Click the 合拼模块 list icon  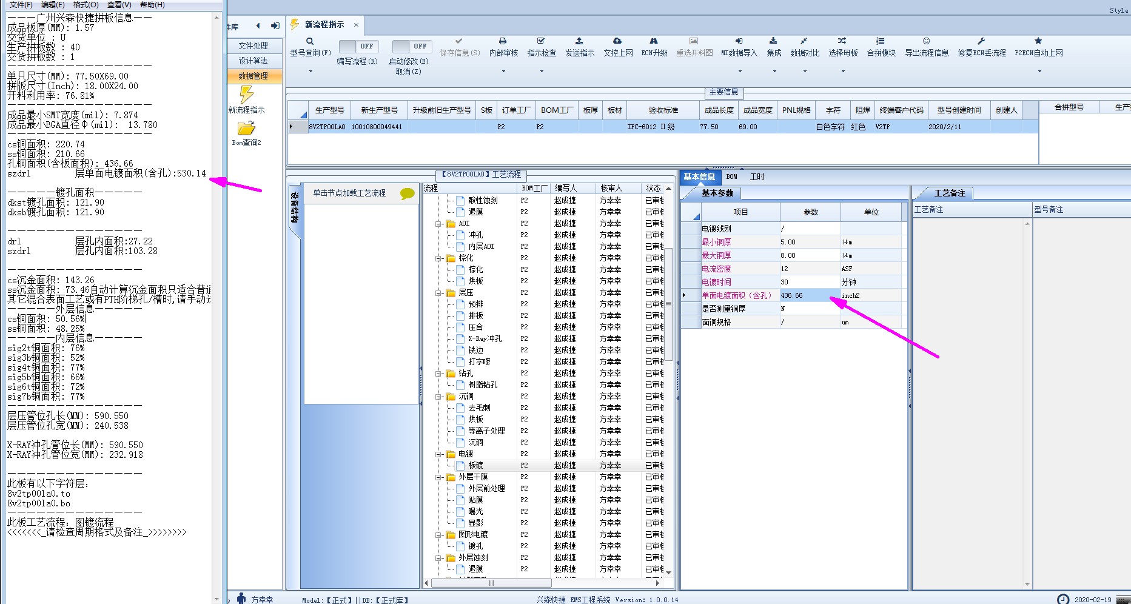(x=881, y=41)
